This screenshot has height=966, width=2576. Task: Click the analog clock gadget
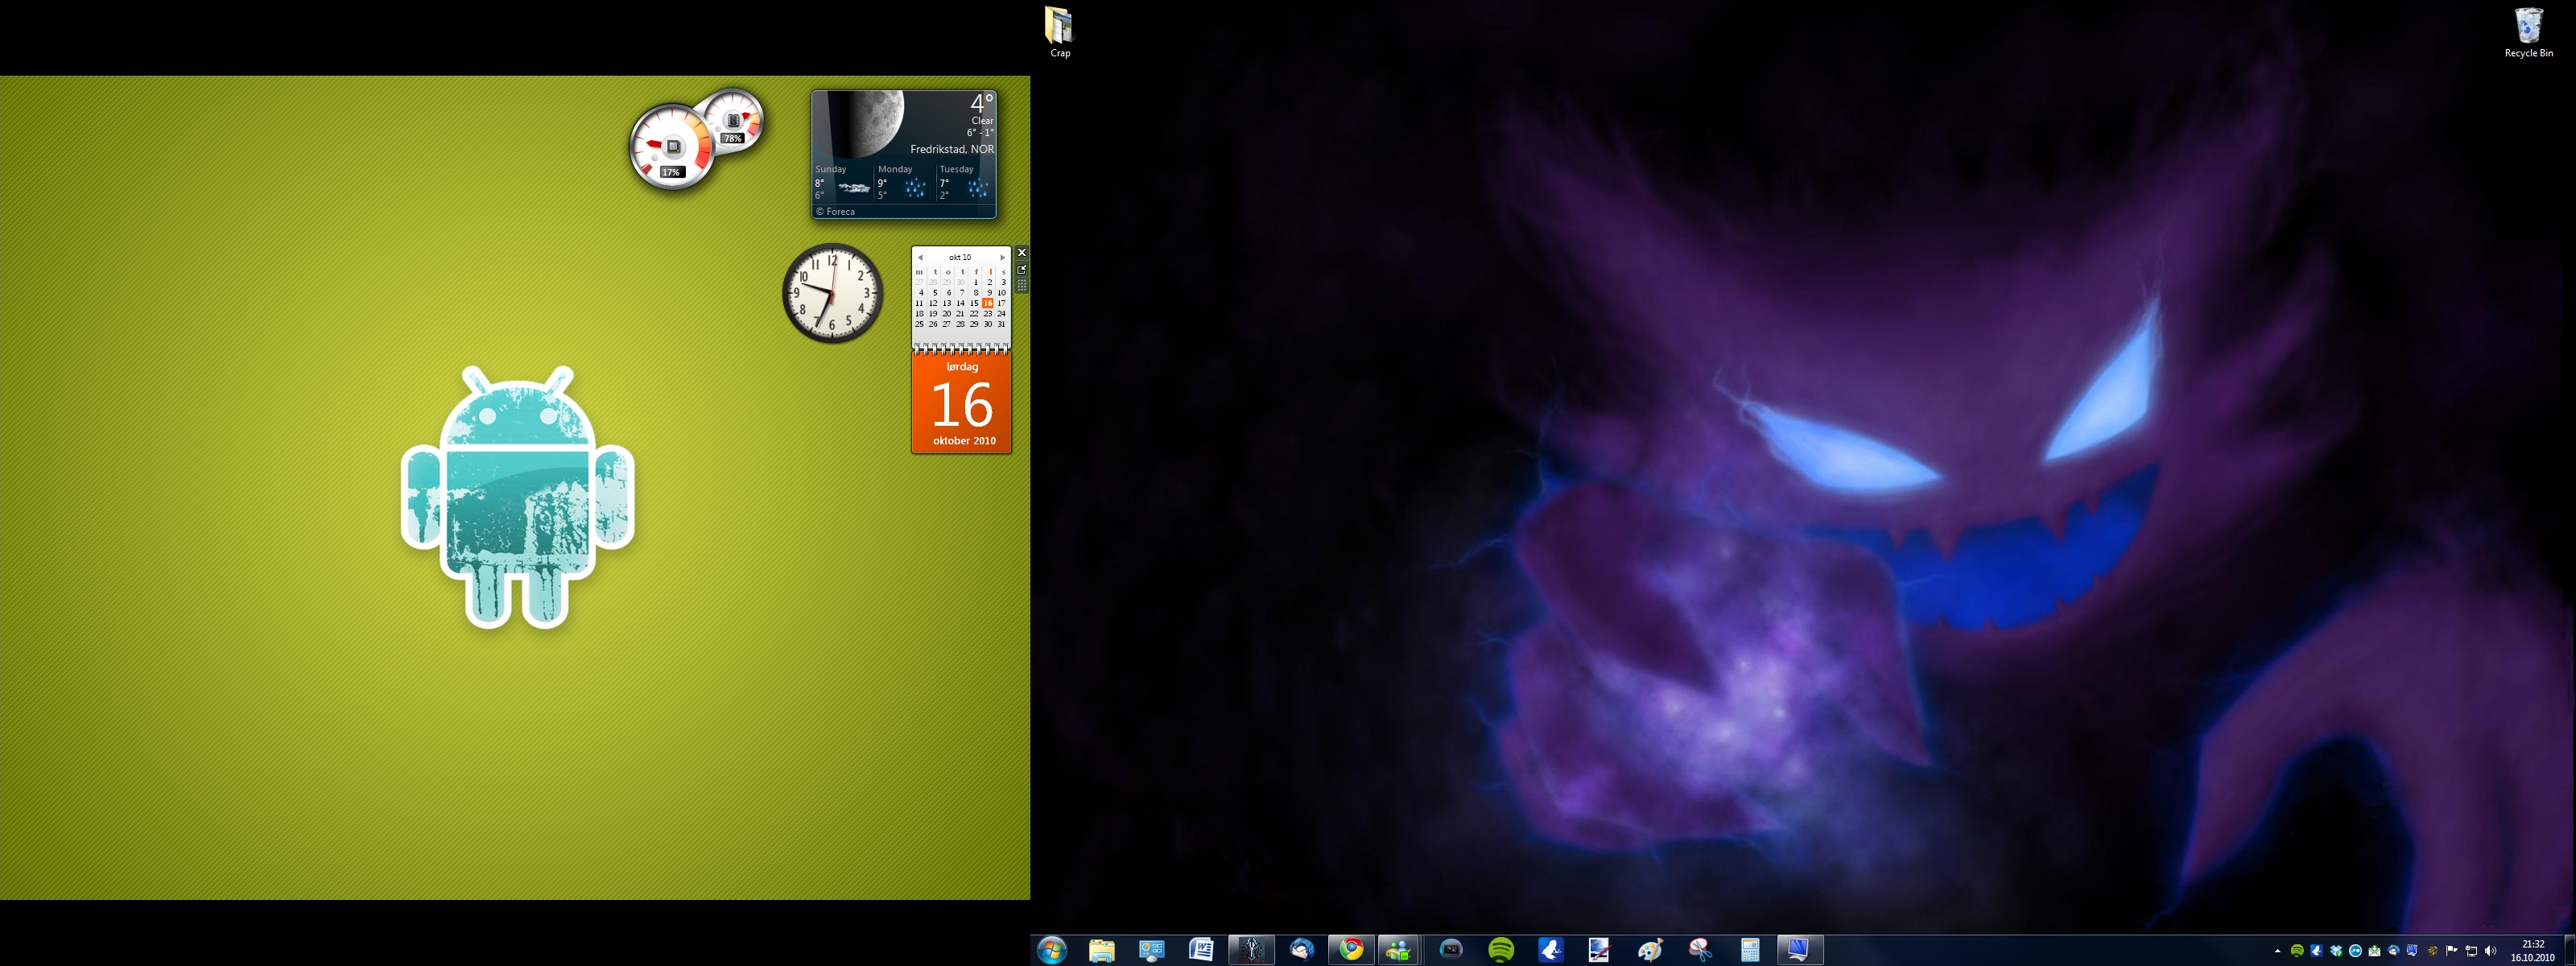832,293
